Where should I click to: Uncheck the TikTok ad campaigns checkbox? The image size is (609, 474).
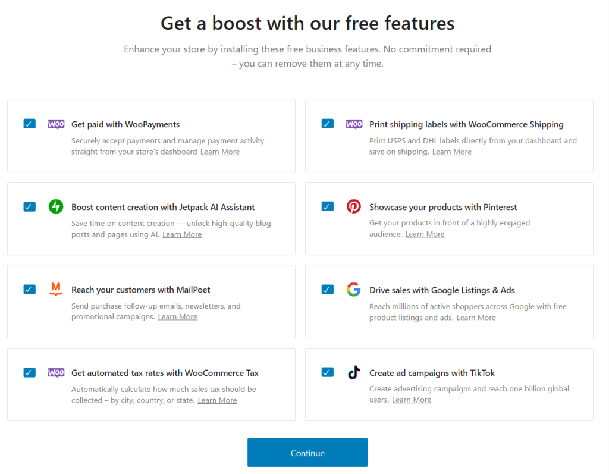point(327,372)
